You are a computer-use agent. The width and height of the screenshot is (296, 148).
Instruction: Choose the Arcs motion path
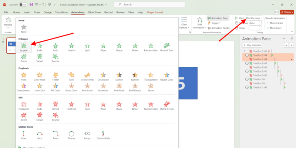click(40, 135)
